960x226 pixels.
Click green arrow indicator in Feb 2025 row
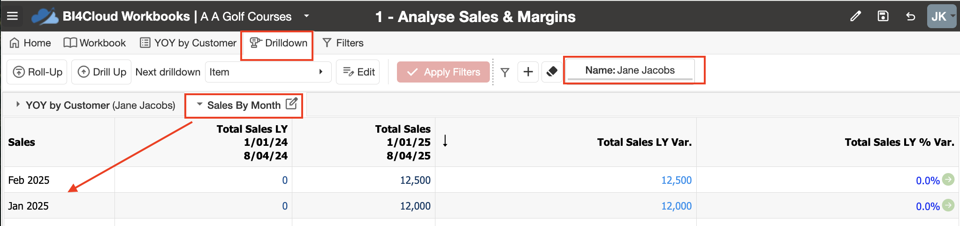pos(948,180)
